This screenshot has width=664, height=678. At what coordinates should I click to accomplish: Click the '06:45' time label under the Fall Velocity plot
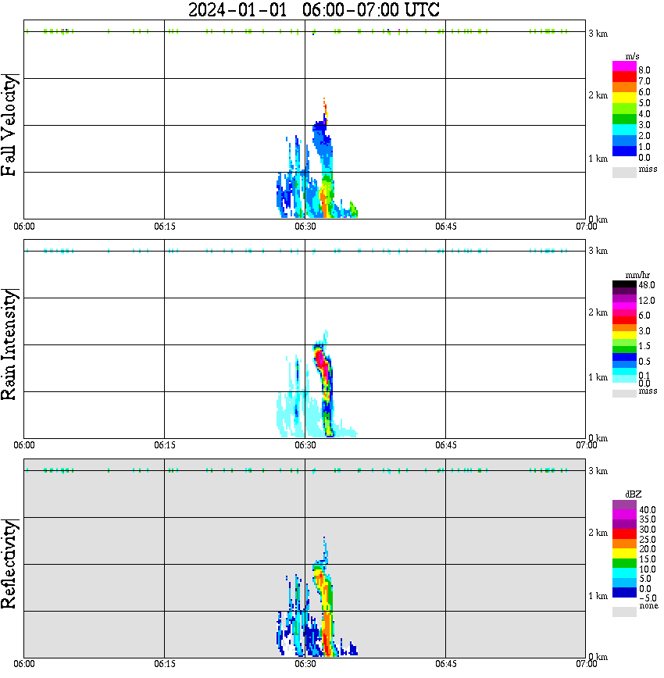pos(446,227)
